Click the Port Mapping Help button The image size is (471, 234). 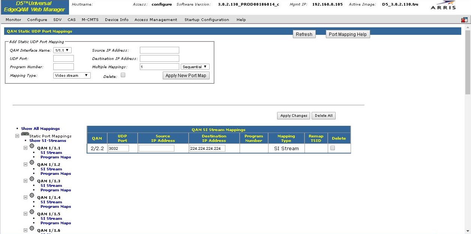coord(348,34)
